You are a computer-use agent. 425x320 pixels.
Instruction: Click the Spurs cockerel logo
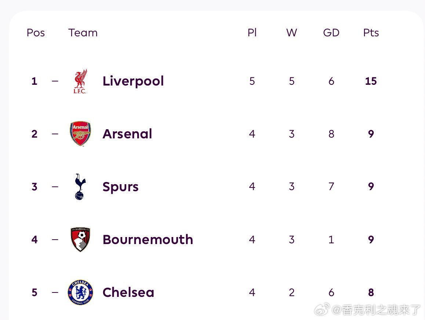point(80,187)
